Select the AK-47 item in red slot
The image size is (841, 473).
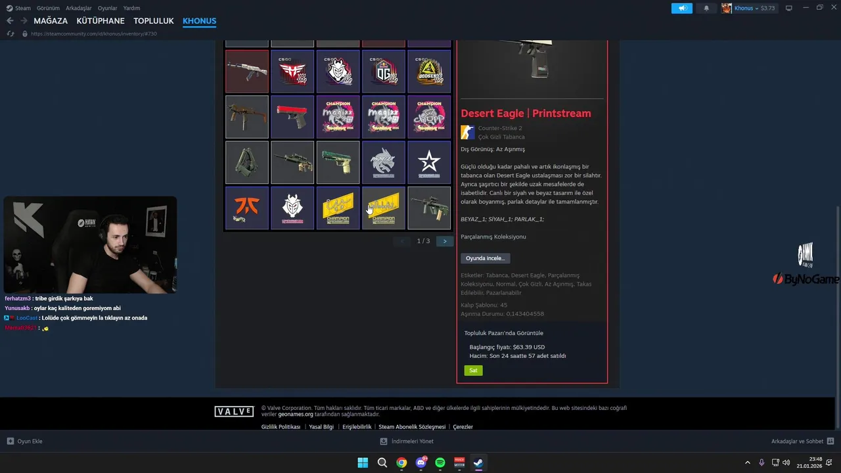click(247, 71)
